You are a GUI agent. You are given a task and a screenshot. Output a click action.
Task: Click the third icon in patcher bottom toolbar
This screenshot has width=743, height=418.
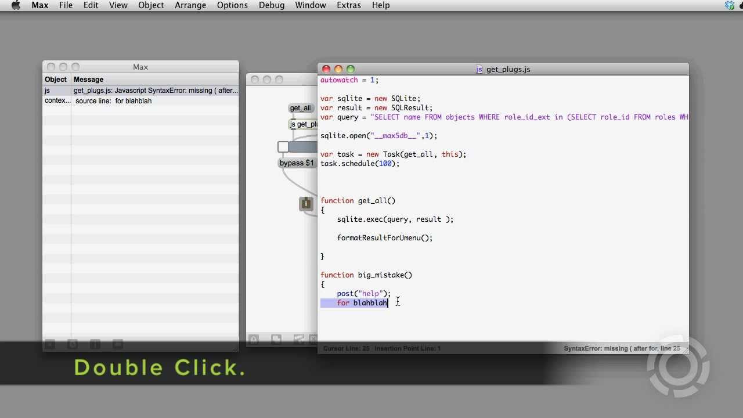click(x=298, y=339)
